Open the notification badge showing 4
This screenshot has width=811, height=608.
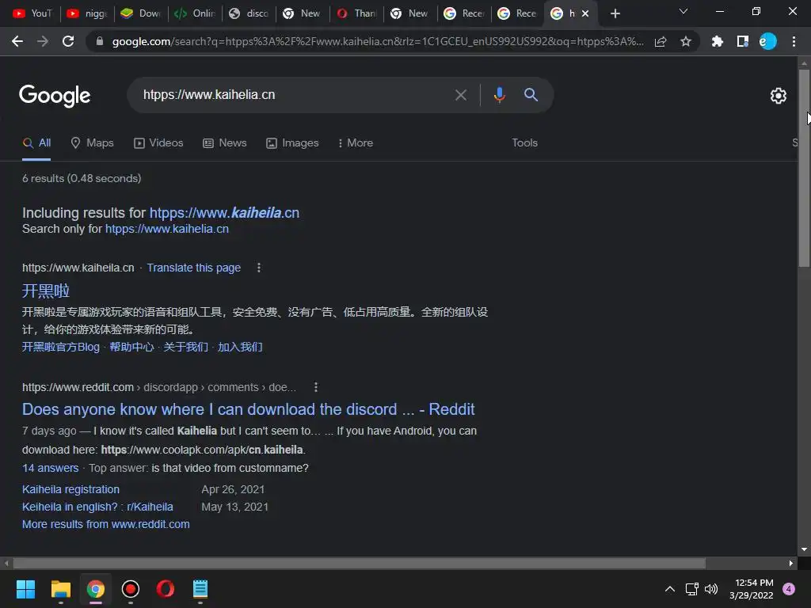point(789,589)
